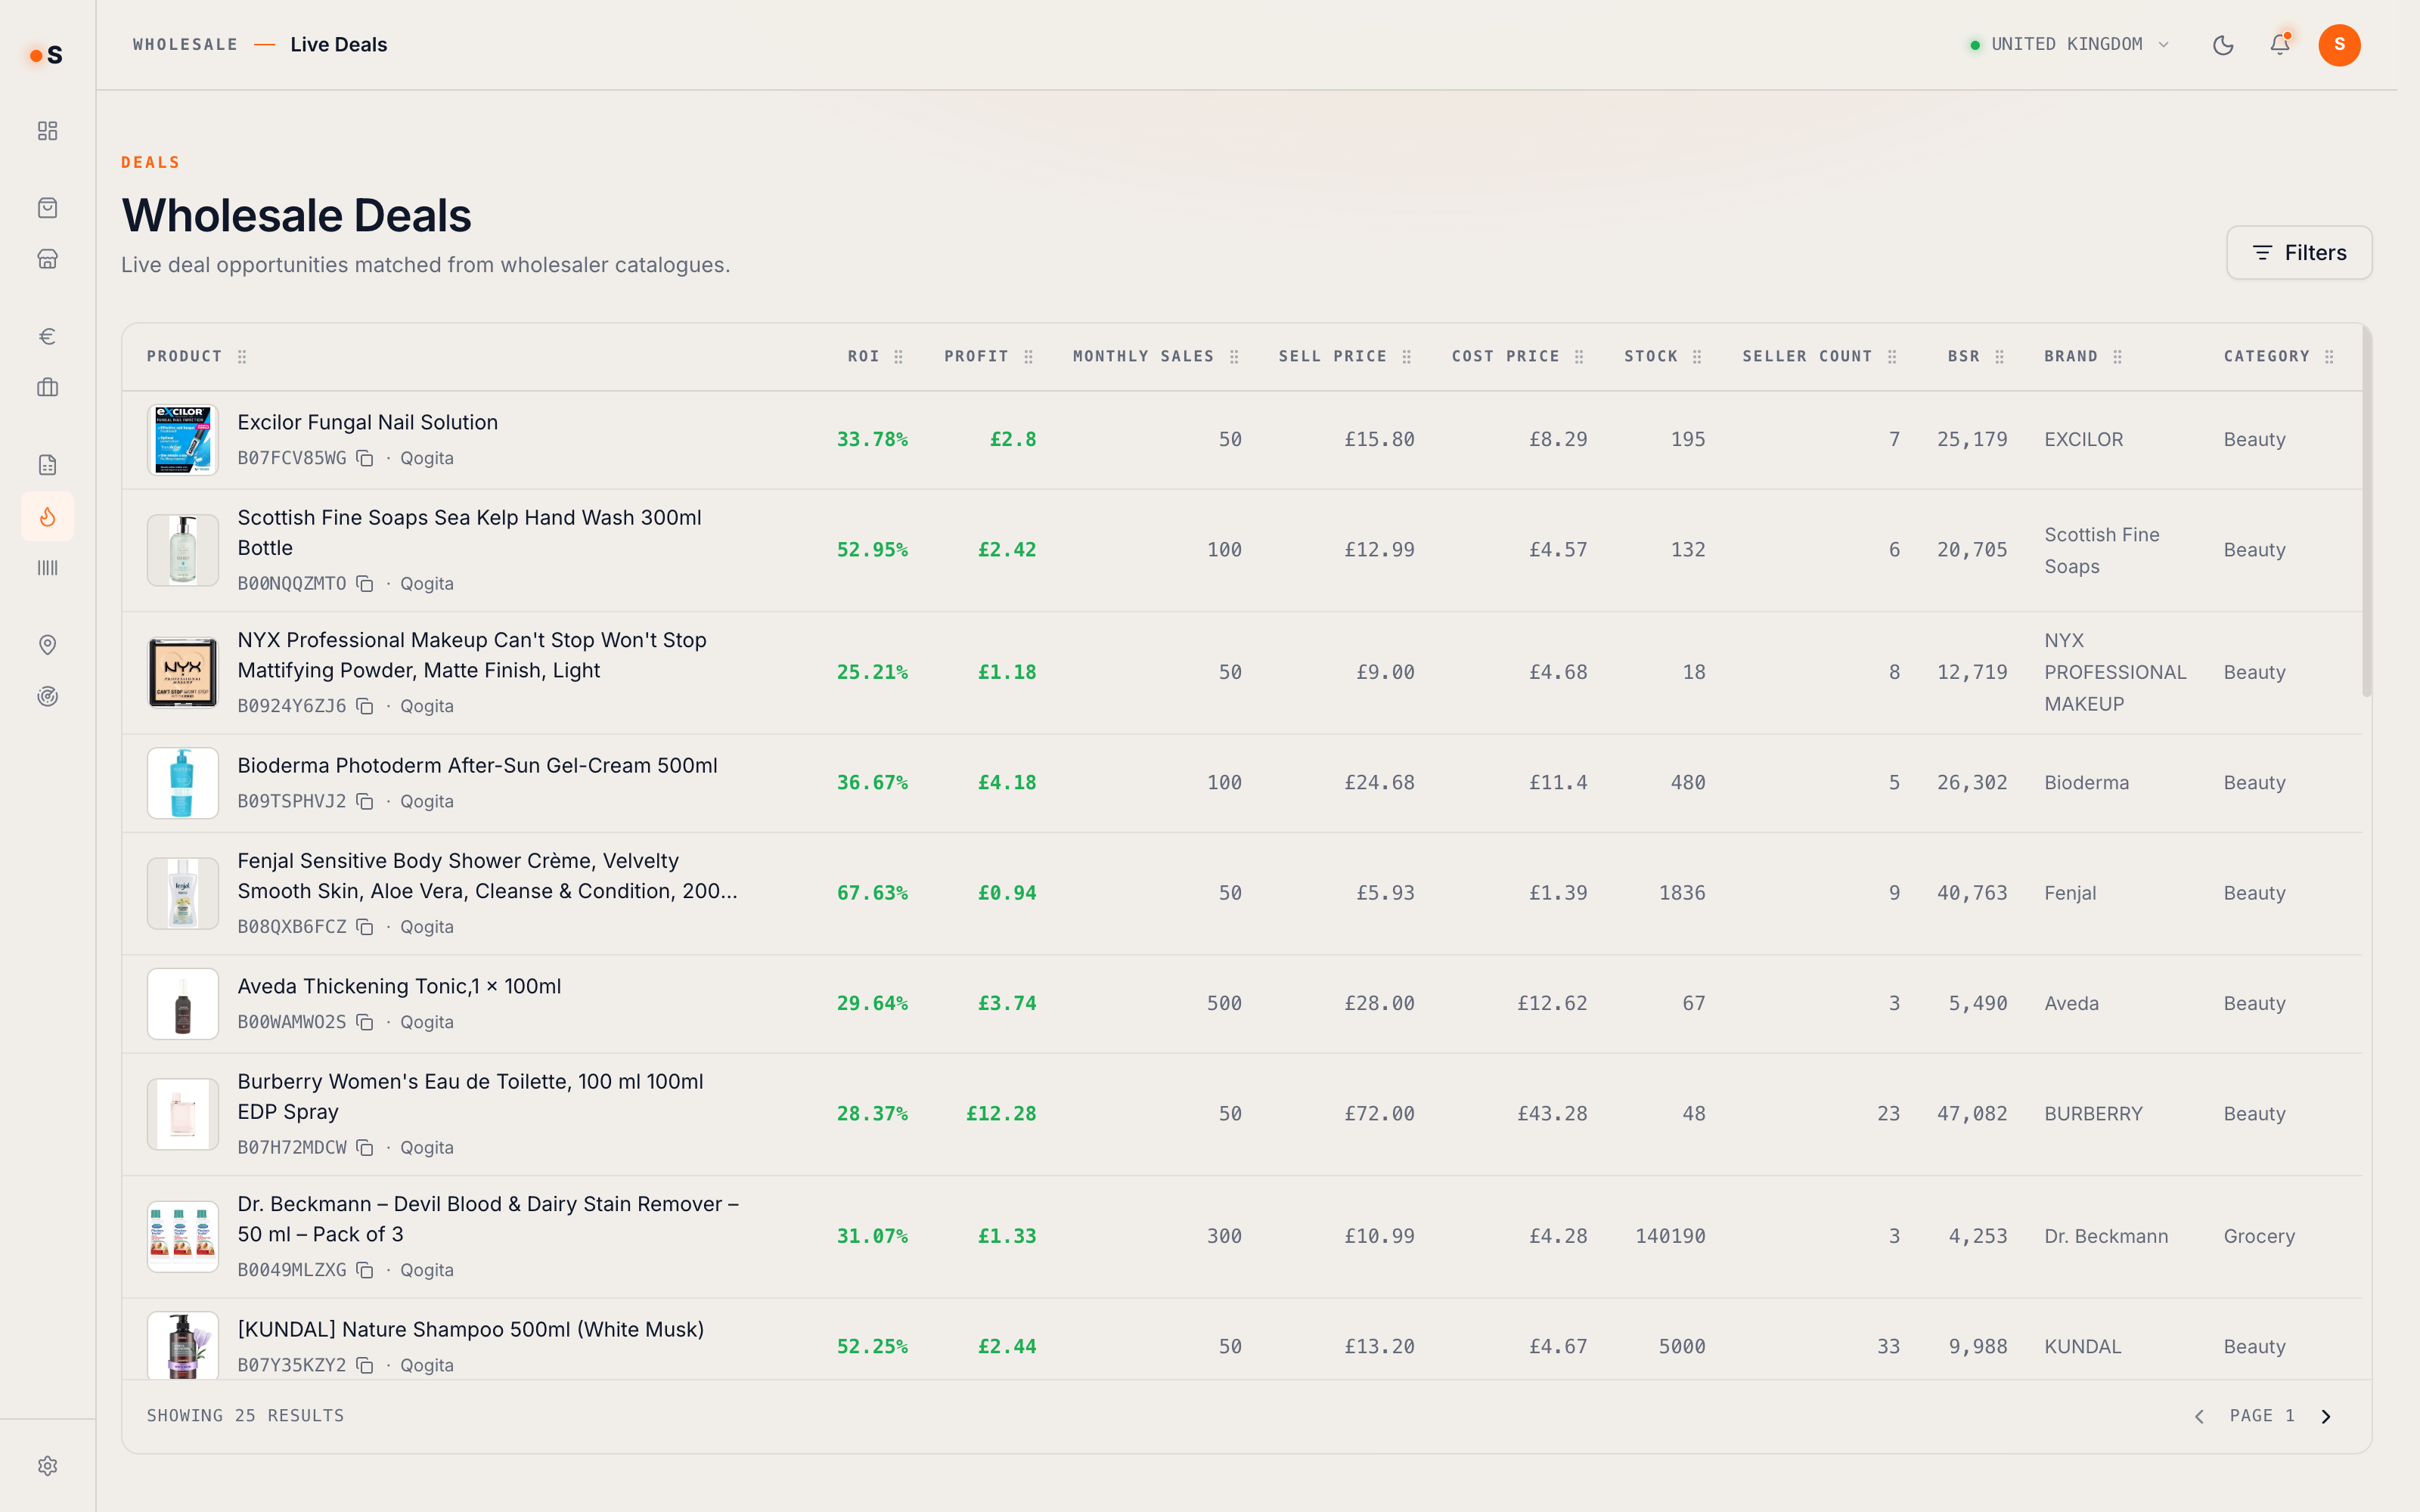Open the notifications bell

(2280, 45)
